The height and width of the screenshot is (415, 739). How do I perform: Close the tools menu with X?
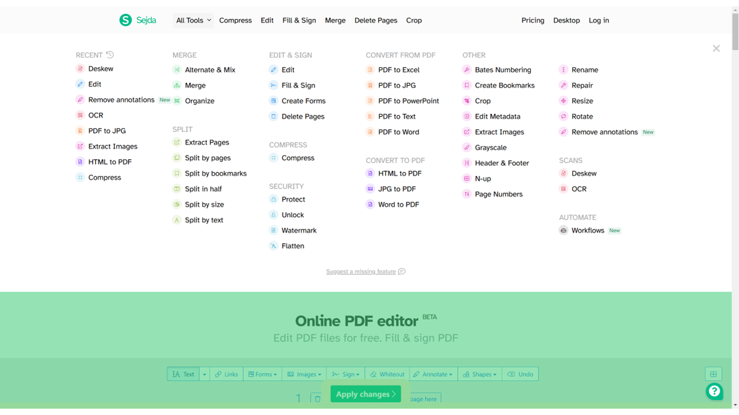tap(716, 48)
